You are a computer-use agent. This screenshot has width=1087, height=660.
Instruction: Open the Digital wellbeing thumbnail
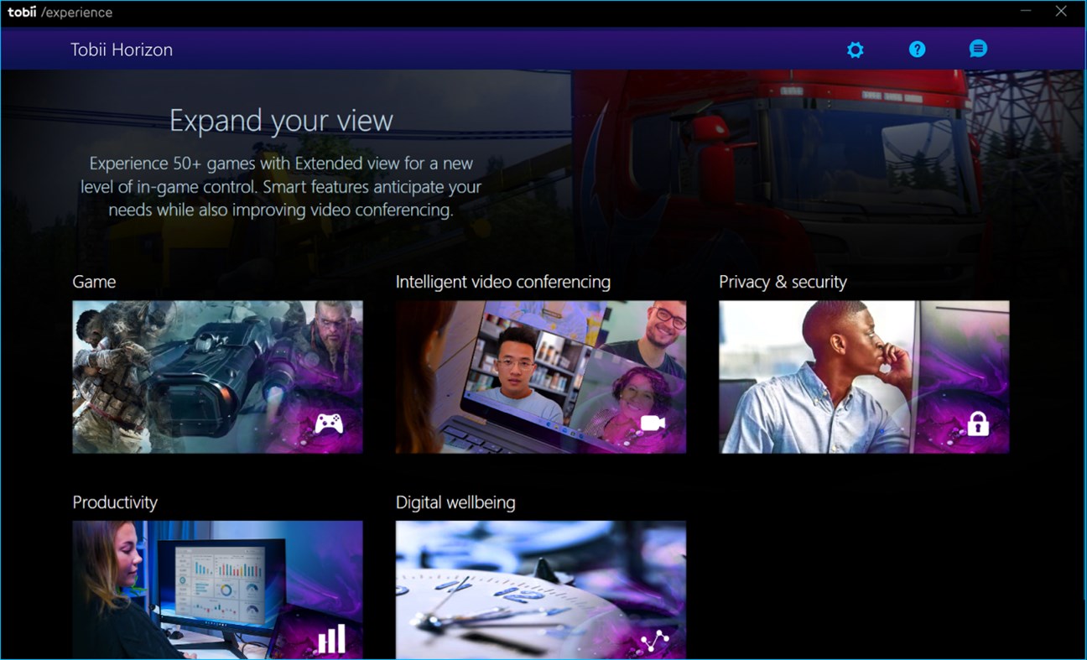click(x=541, y=587)
